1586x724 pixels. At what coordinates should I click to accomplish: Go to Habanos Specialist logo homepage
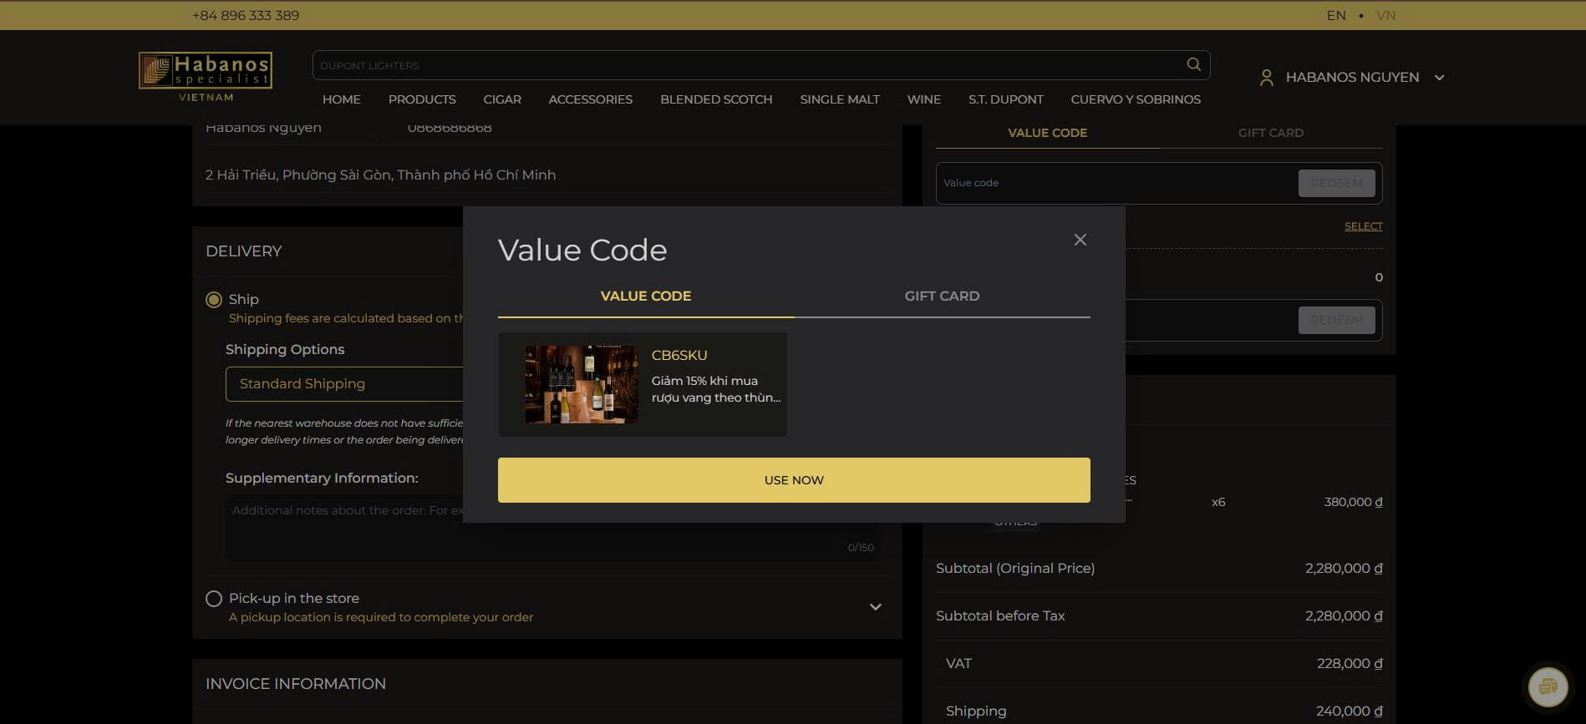(x=206, y=77)
